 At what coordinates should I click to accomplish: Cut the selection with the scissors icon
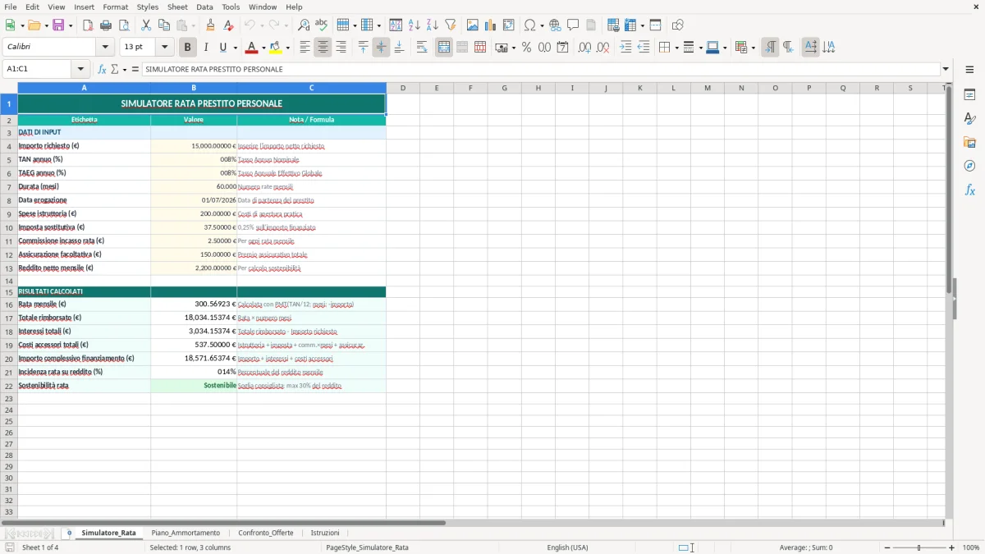pos(145,25)
